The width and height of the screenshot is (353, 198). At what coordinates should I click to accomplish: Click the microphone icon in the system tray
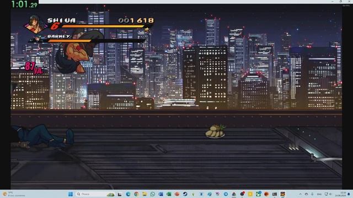pyautogui.click(x=313, y=194)
